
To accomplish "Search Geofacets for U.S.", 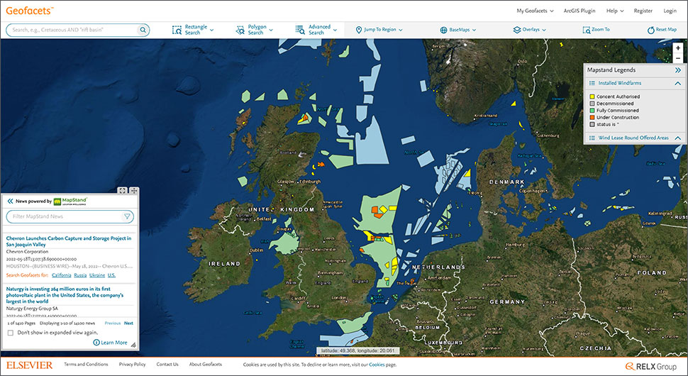I will pos(111,275).
